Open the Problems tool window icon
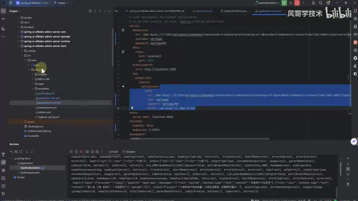 click(3, 186)
